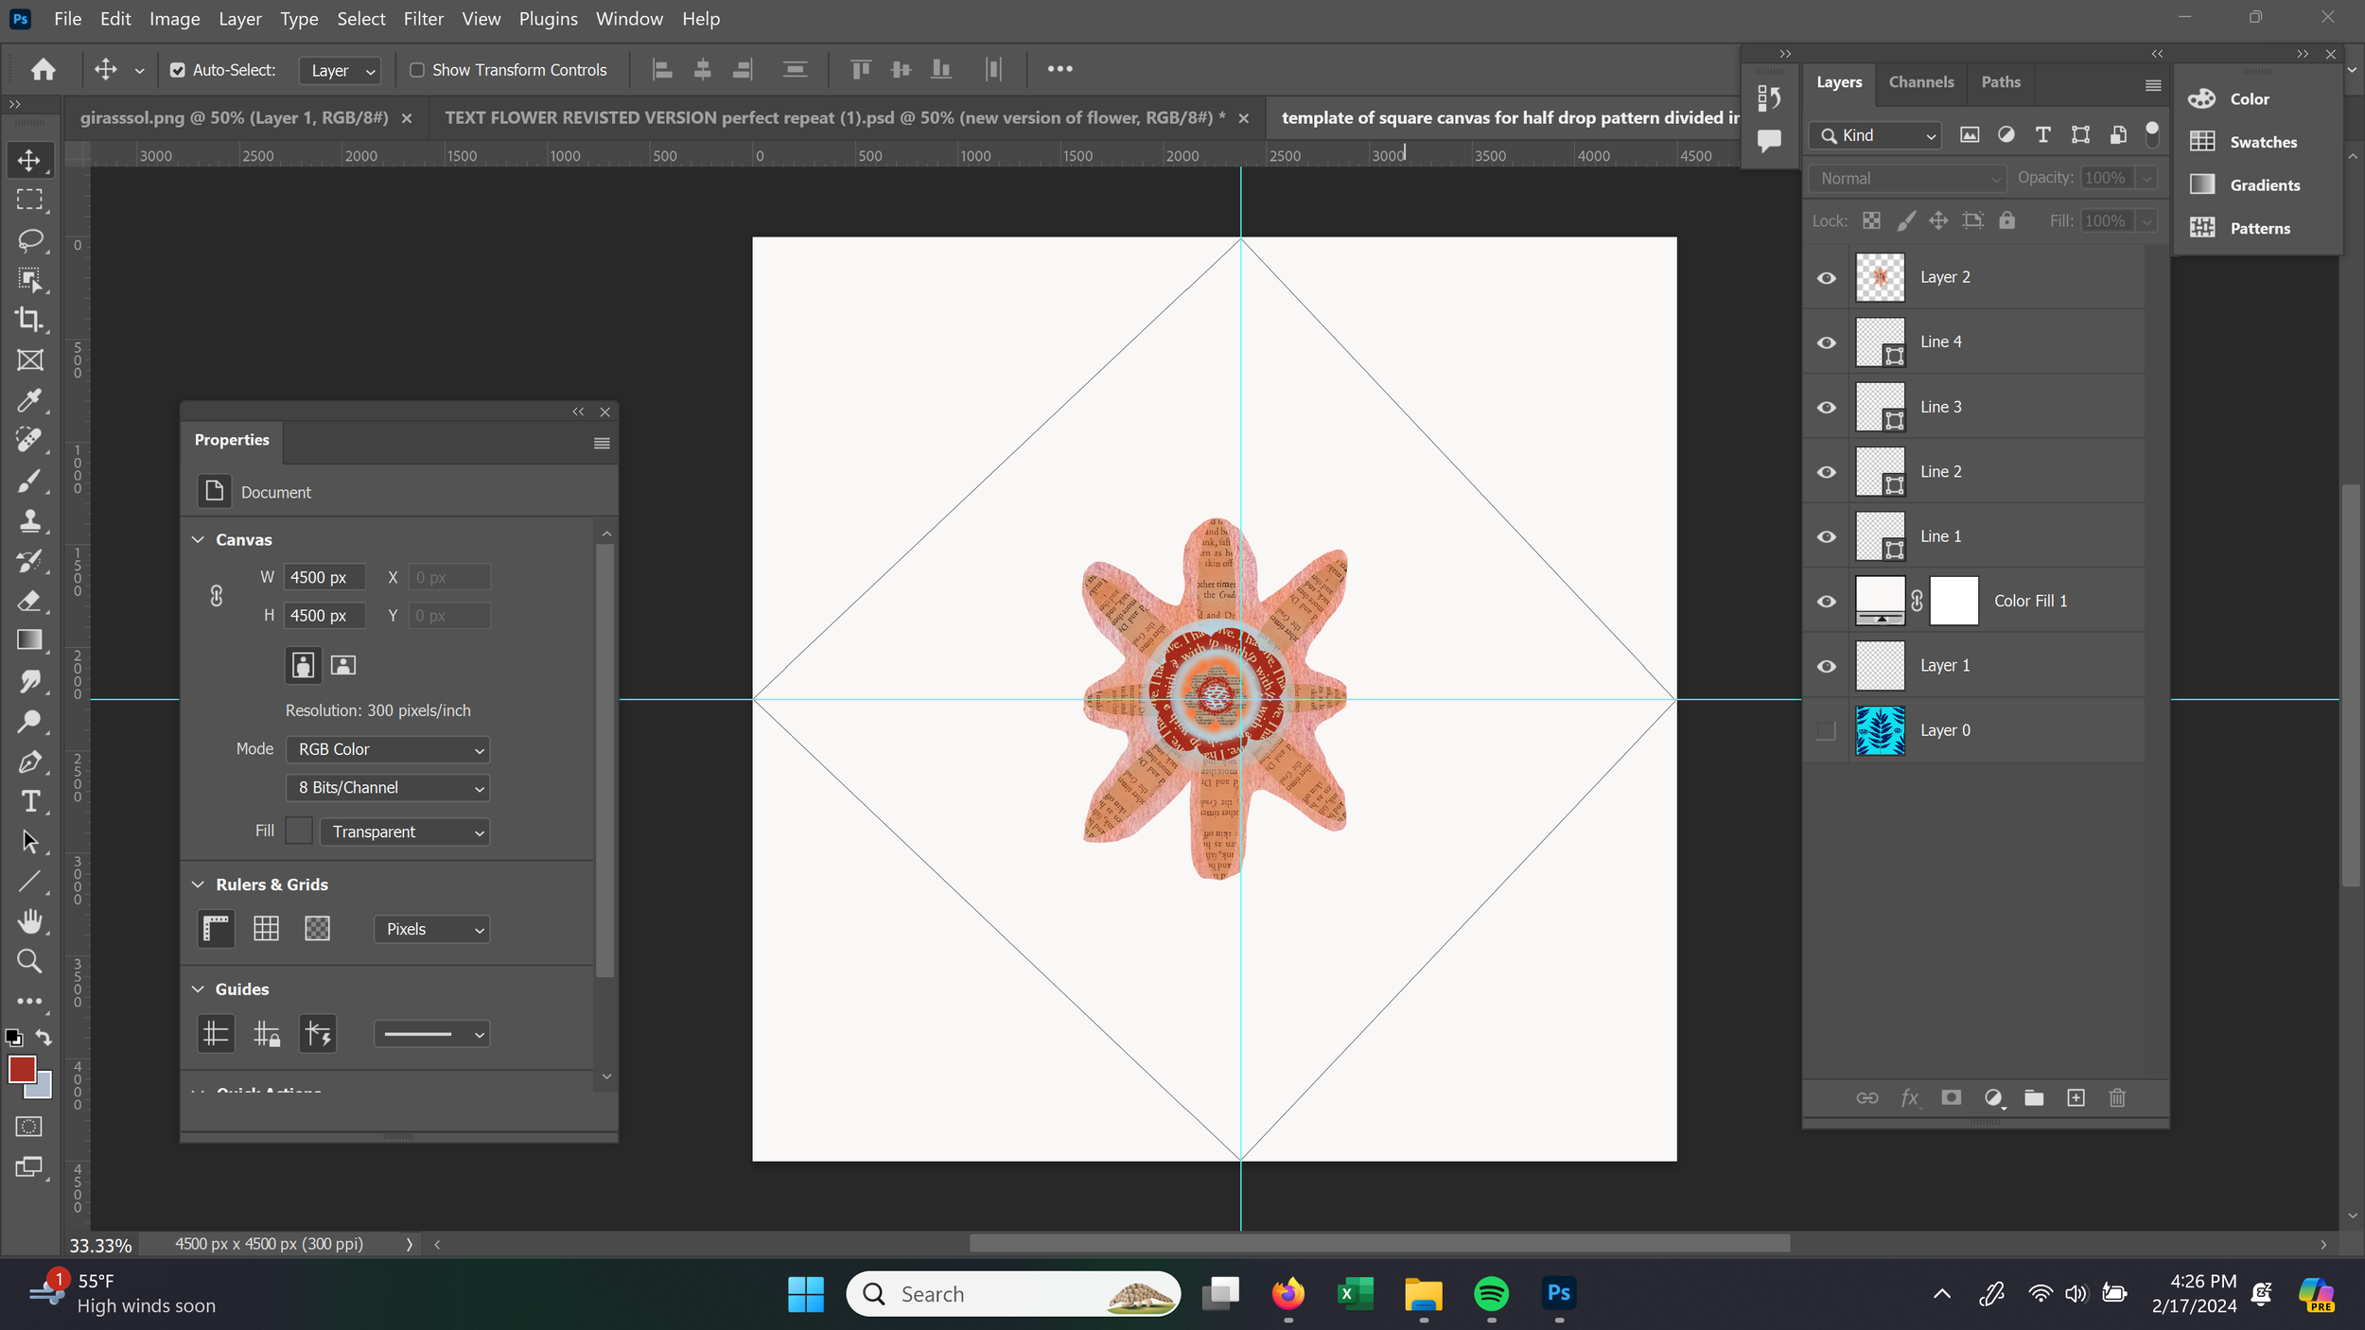Pick the Eyedropper tool
The image size is (2365, 1330).
point(29,400)
